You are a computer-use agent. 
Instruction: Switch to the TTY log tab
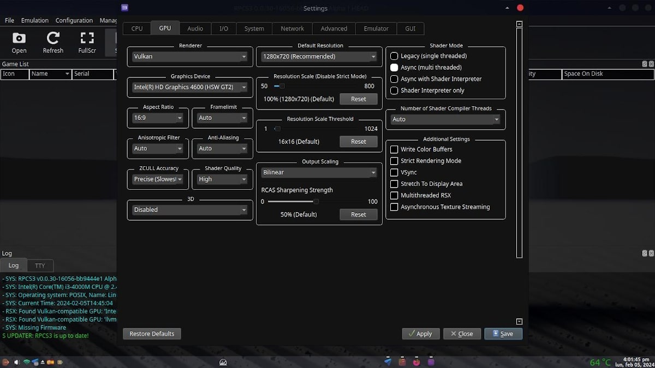[x=40, y=266]
